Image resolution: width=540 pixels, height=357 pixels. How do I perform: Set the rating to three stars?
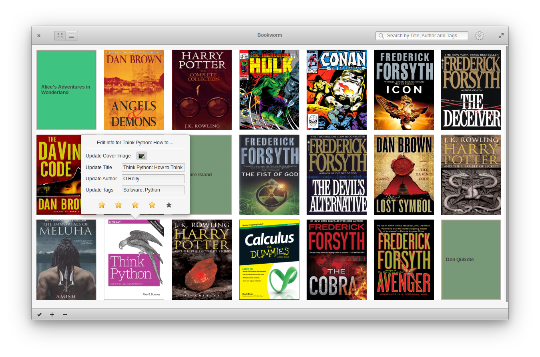click(x=135, y=205)
